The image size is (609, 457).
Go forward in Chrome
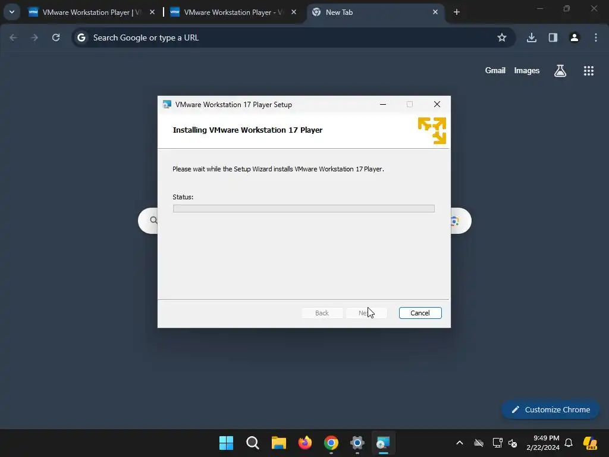[34, 37]
